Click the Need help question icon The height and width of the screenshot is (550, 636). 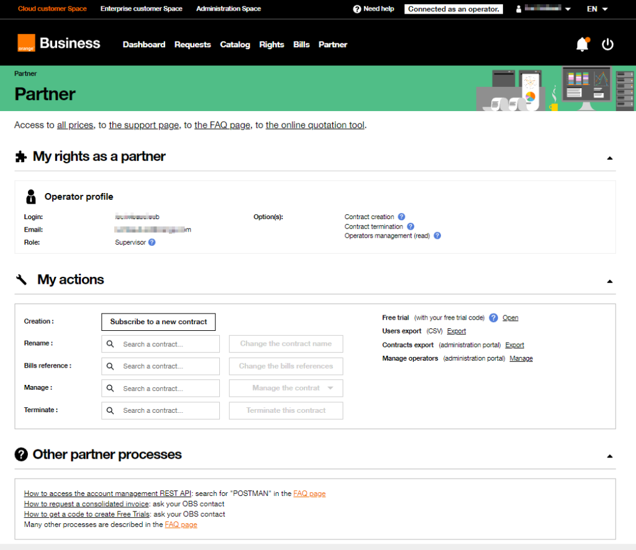[357, 9]
